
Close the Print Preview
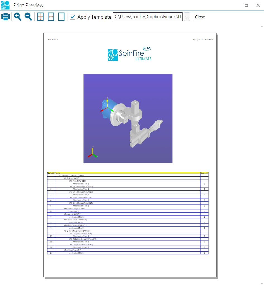[x=200, y=17]
